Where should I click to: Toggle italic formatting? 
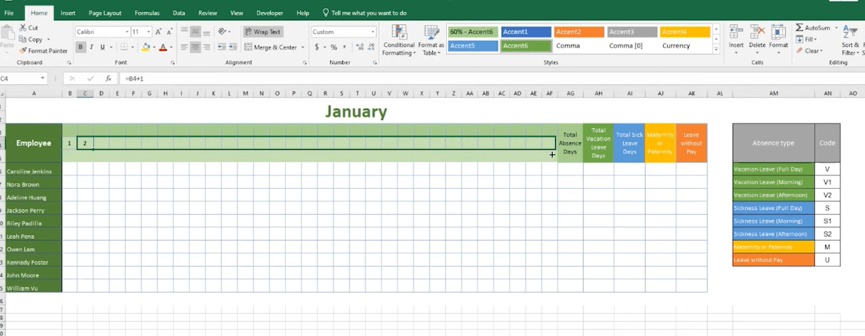91,47
